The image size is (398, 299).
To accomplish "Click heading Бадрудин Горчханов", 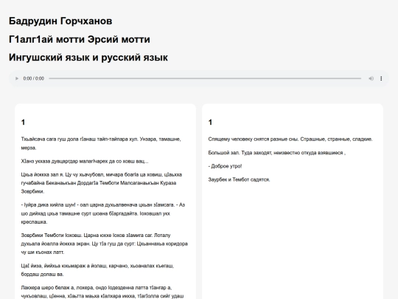I will click(x=60, y=21).
